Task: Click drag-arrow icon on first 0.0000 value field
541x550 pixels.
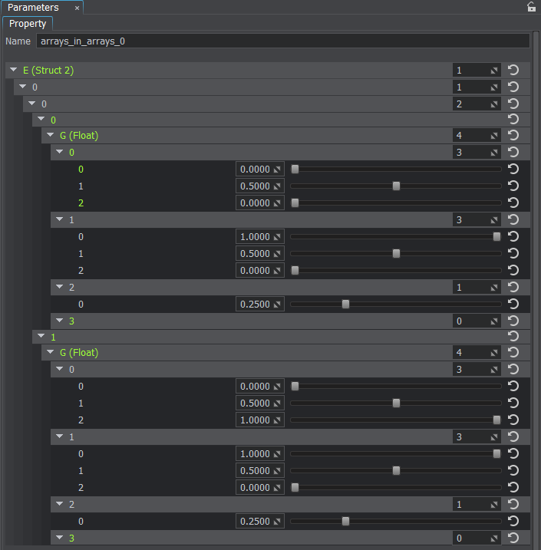Action: pyautogui.click(x=277, y=170)
